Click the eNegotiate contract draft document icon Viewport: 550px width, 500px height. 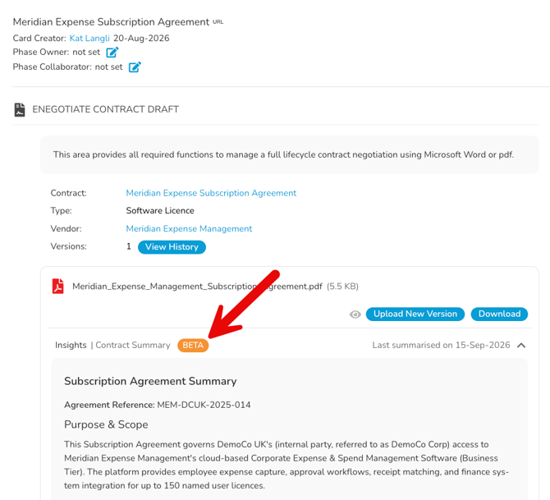(20, 109)
